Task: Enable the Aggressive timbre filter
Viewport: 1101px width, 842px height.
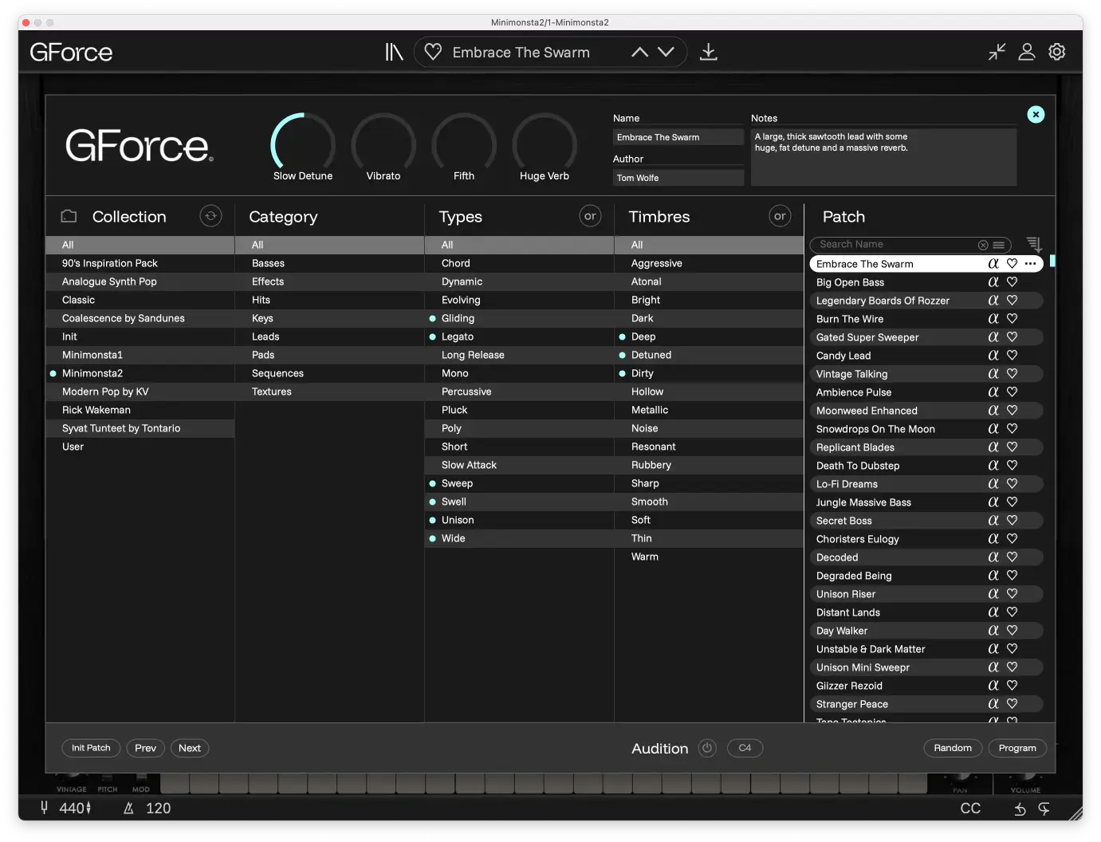Action: click(x=710, y=263)
